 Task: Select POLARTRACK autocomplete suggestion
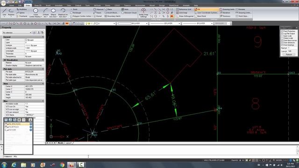pyautogui.click(x=18, y=127)
